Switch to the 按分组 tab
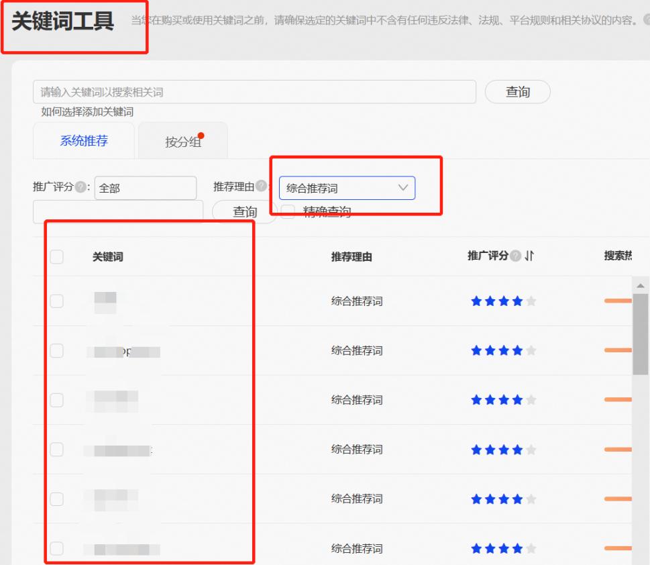Screen dimensions: 650x565 pos(182,140)
